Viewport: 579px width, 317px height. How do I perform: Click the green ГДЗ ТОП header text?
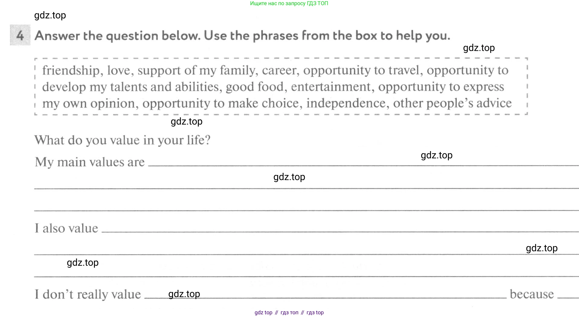click(289, 3)
